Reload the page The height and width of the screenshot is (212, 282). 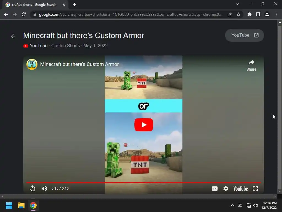[24, 14]
